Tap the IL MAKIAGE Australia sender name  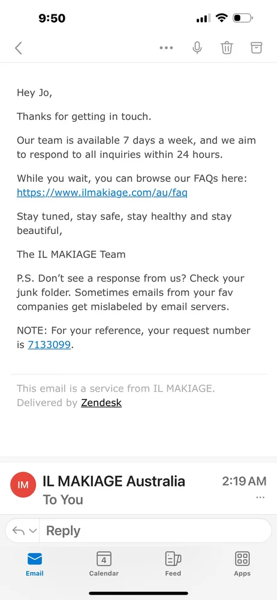coord(114,481)
